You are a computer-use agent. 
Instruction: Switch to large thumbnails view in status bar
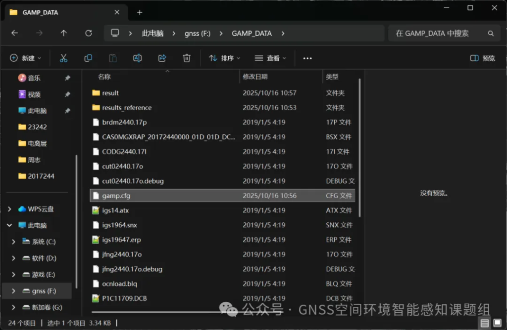[x=498, y=323]
